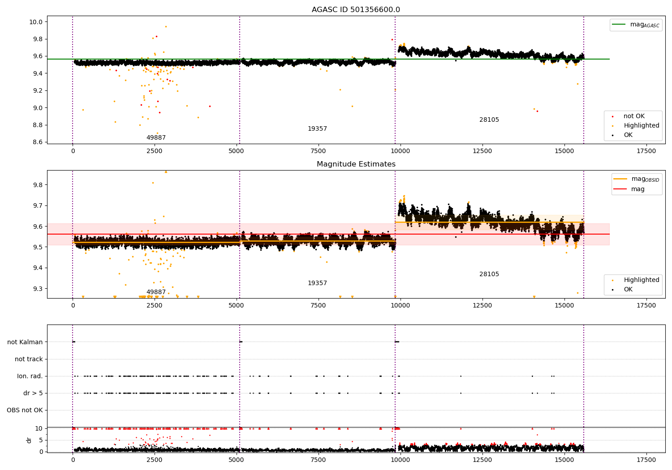672x470 pixels.
Task: Select the mag AGASC legend entry
Action: [636, 25]
